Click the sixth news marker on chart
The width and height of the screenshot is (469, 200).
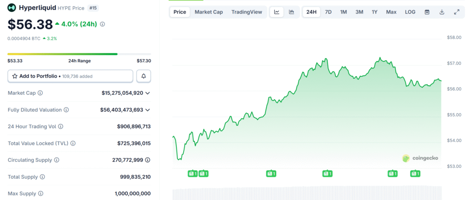(415, 173)
